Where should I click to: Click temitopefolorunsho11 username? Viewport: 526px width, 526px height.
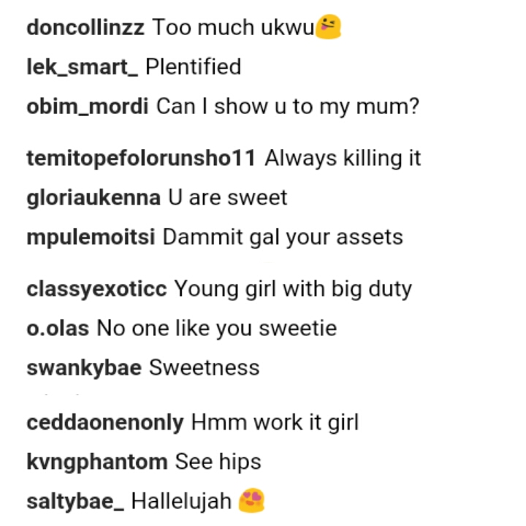pos(141,159)
